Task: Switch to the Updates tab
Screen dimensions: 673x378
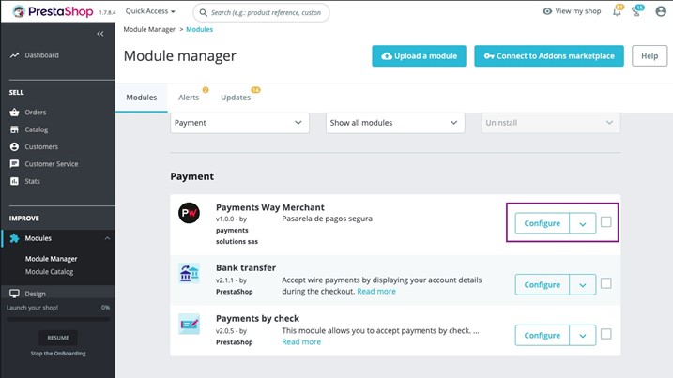Action: click(x=236, y=98)
